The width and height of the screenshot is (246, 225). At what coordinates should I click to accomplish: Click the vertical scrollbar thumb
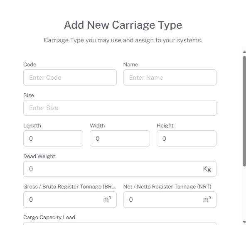click(244, 111)
